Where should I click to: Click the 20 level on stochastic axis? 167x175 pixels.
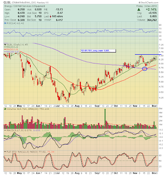161,166
